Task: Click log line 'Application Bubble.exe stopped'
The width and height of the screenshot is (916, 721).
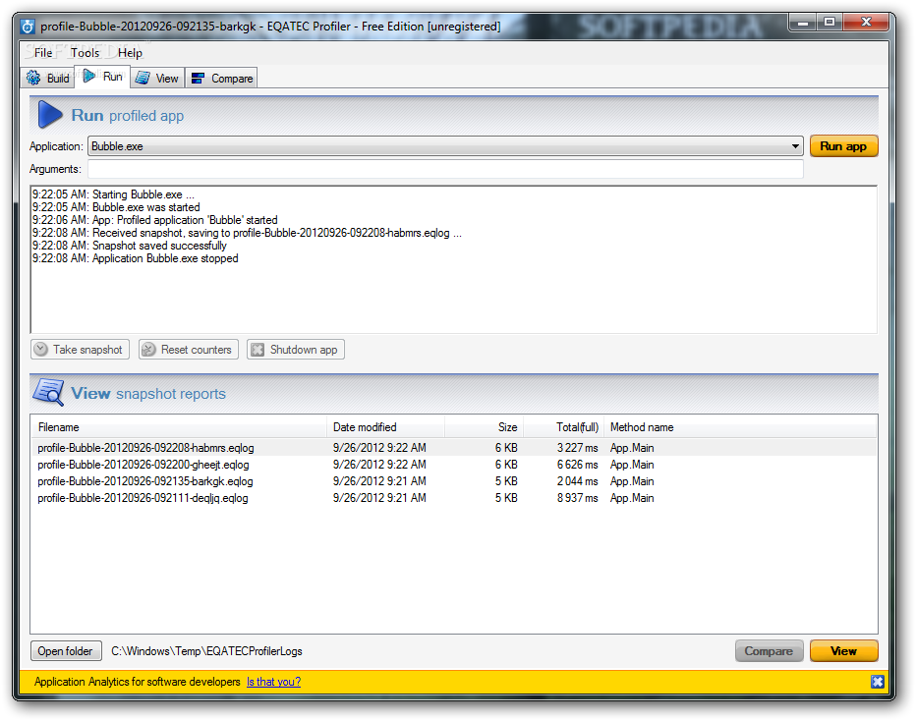Action: pos(135,258)
